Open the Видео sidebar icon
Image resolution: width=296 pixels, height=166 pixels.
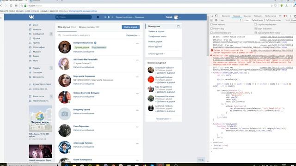tap(30, 56)
